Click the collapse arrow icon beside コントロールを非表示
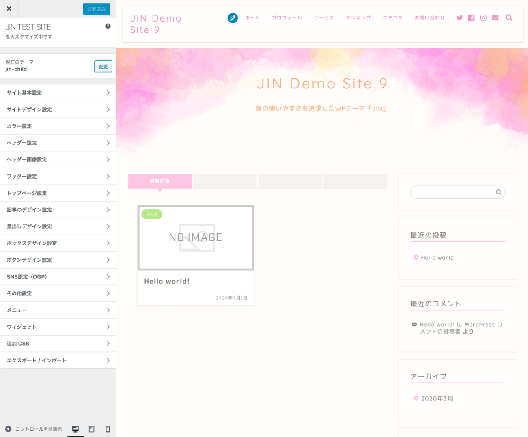The image size is (528, 437). (x=8, y=429)
